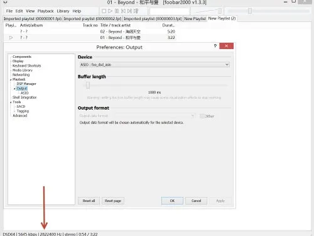The image size is (314, 236).
Task: Select playlist row 02 - Beyond track
Action: 90,31
